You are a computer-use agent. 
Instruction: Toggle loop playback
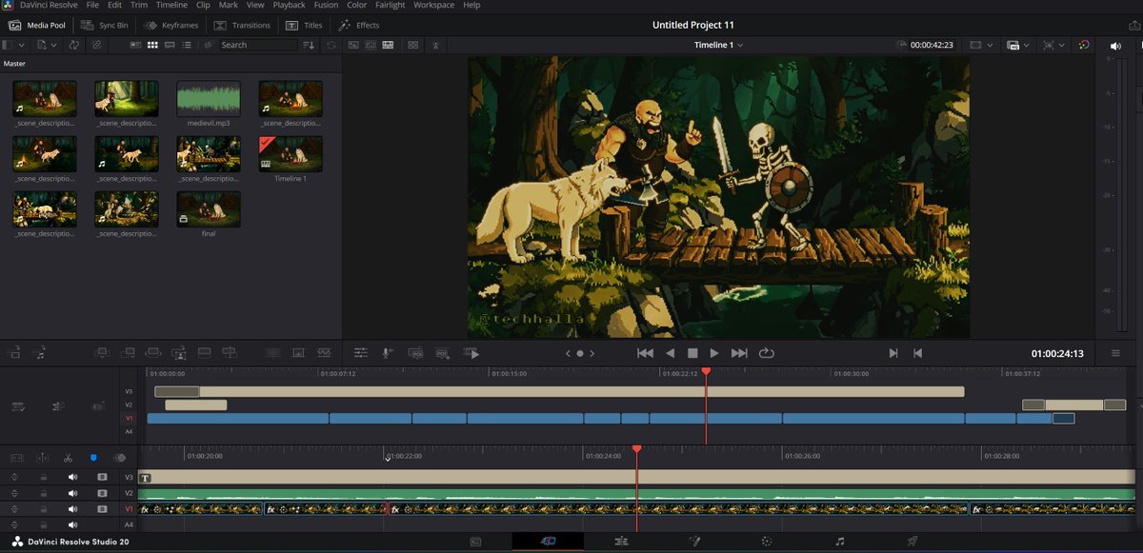click(x=766, y=353)
